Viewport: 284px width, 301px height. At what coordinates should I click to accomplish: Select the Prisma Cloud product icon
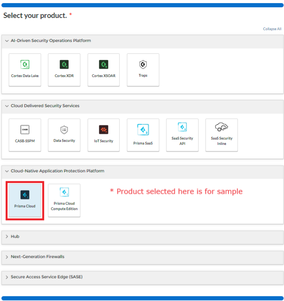click(25, 195)
